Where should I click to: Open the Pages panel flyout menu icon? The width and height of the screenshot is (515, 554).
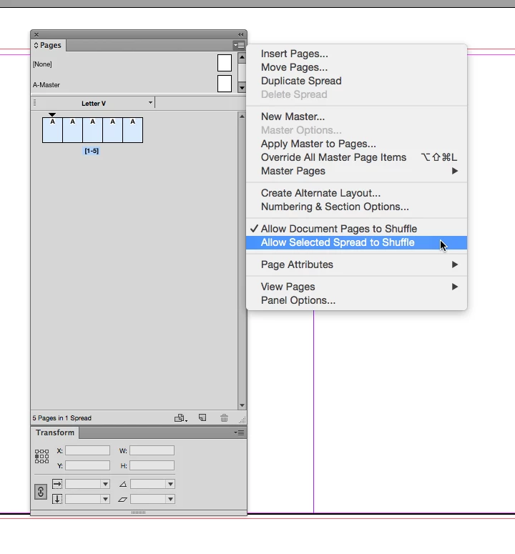click(239, 45)
